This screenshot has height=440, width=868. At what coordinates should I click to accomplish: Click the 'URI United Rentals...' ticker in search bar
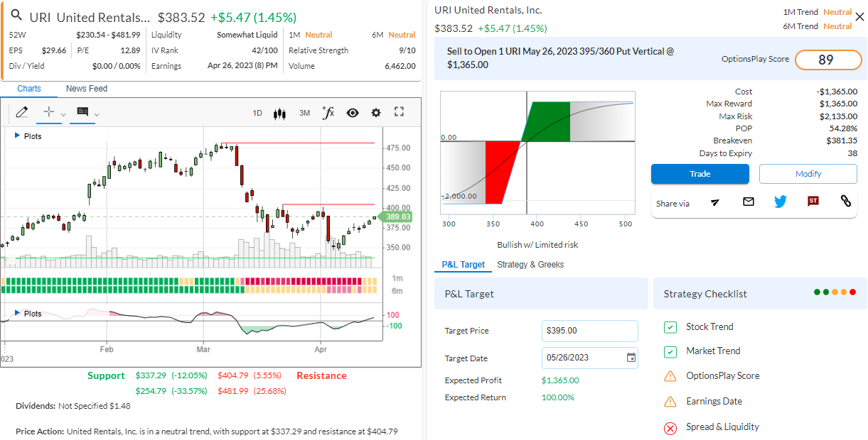click(91, 17)
